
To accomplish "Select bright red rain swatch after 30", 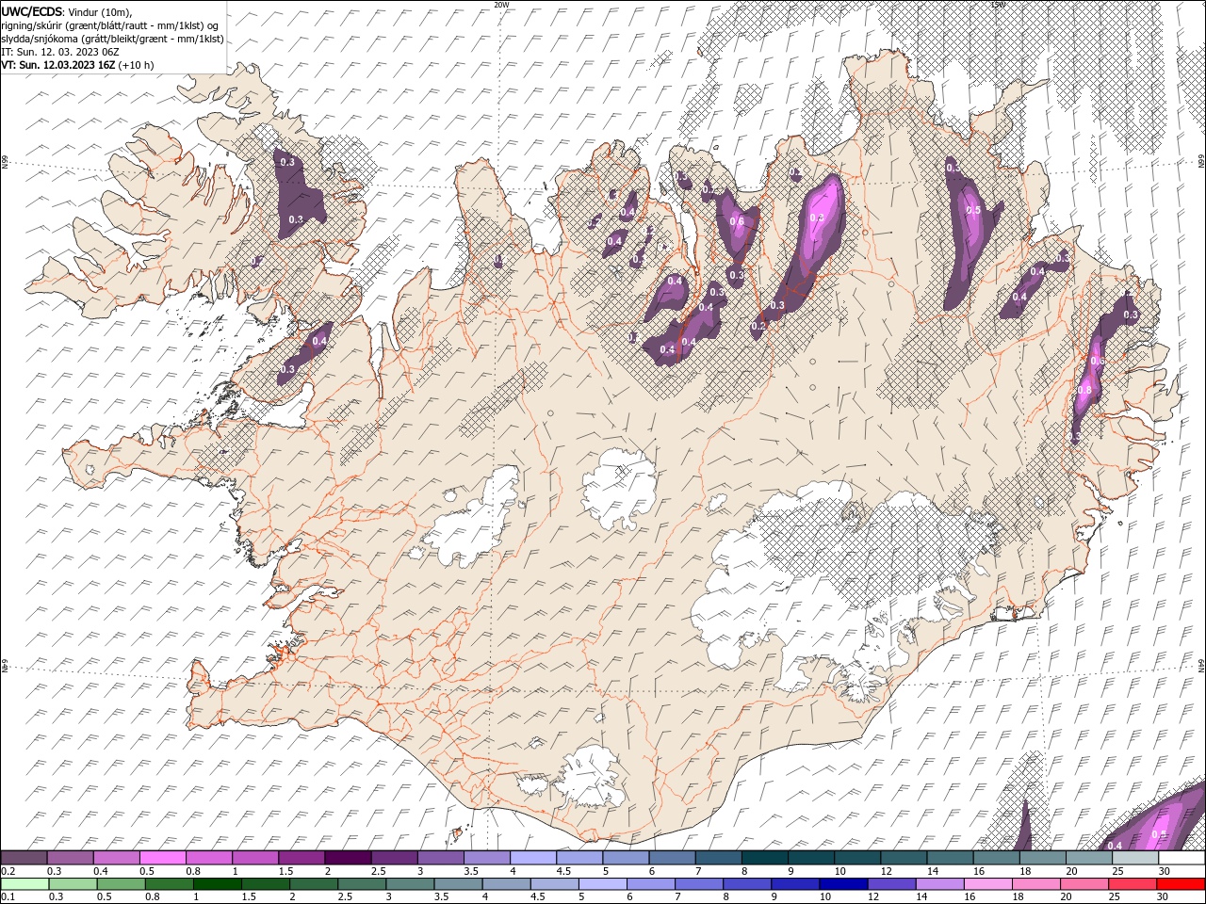I will [1182, 884].
